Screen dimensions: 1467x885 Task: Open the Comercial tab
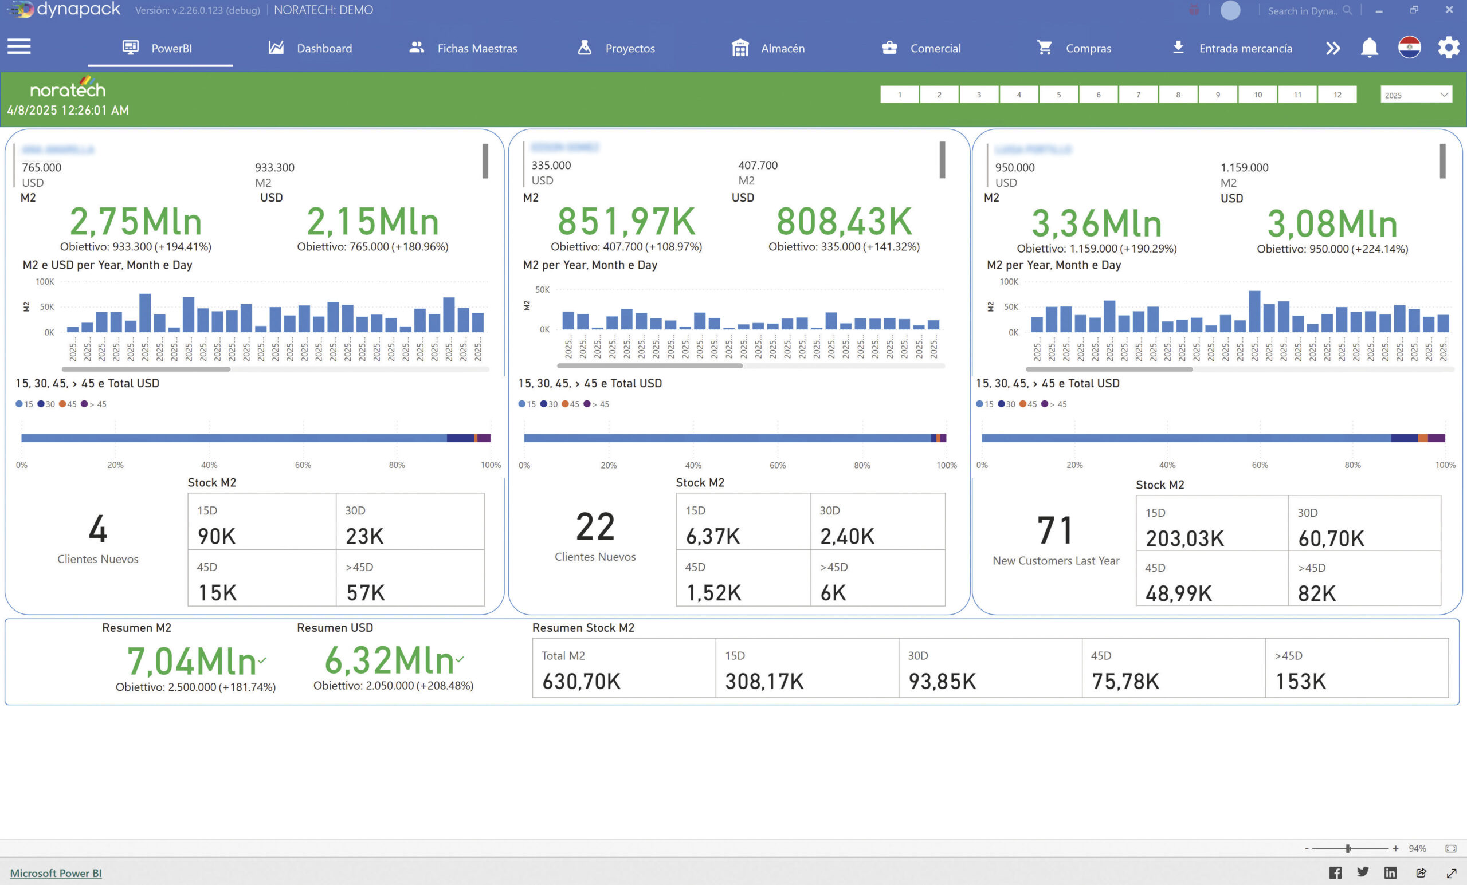[x=921, y=48]
